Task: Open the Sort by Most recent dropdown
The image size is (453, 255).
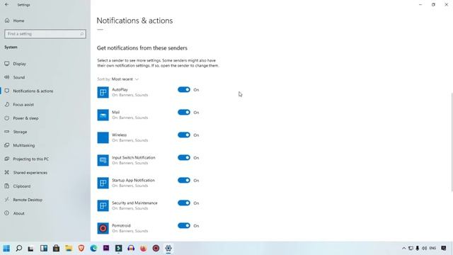Action: tap(125, 79)
